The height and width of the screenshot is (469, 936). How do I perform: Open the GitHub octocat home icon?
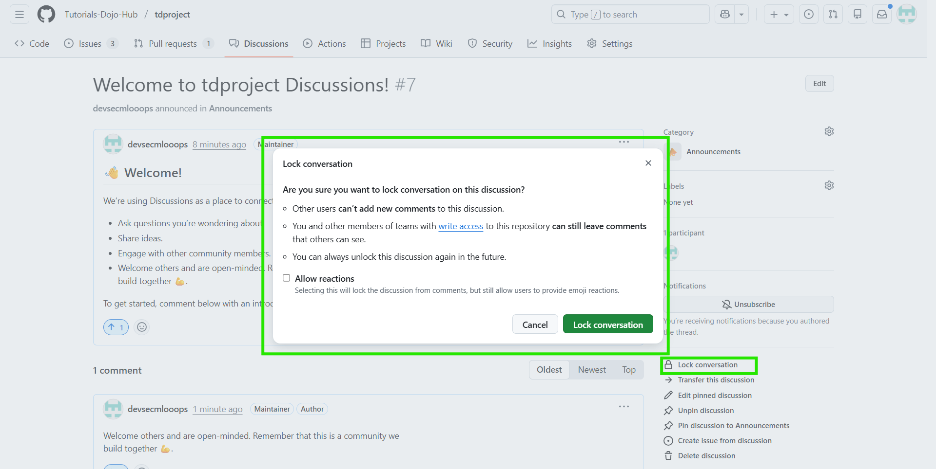46,14
